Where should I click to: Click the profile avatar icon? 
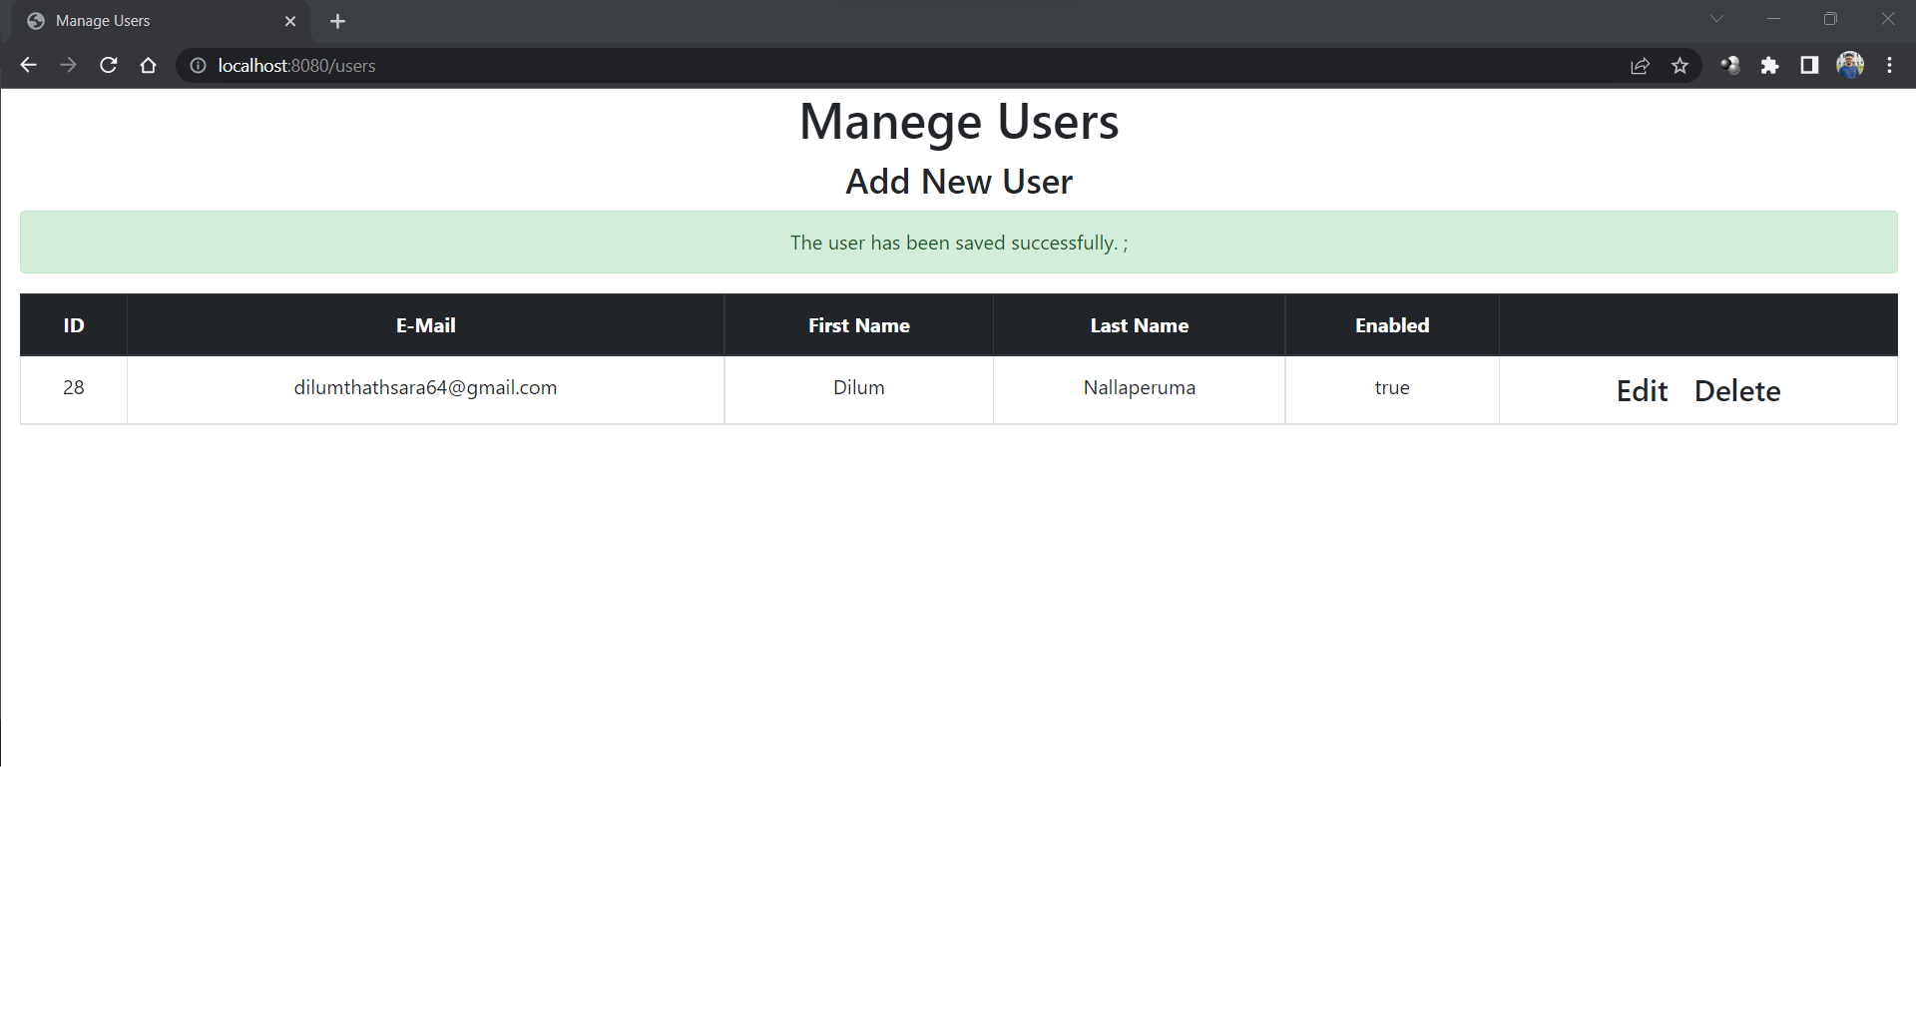(1851, 65)
